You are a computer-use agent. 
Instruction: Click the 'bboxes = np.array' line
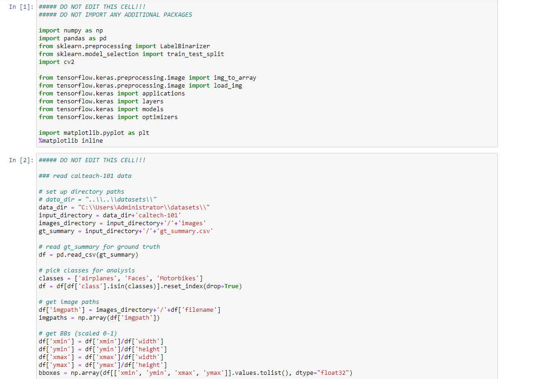pos(196,373)
